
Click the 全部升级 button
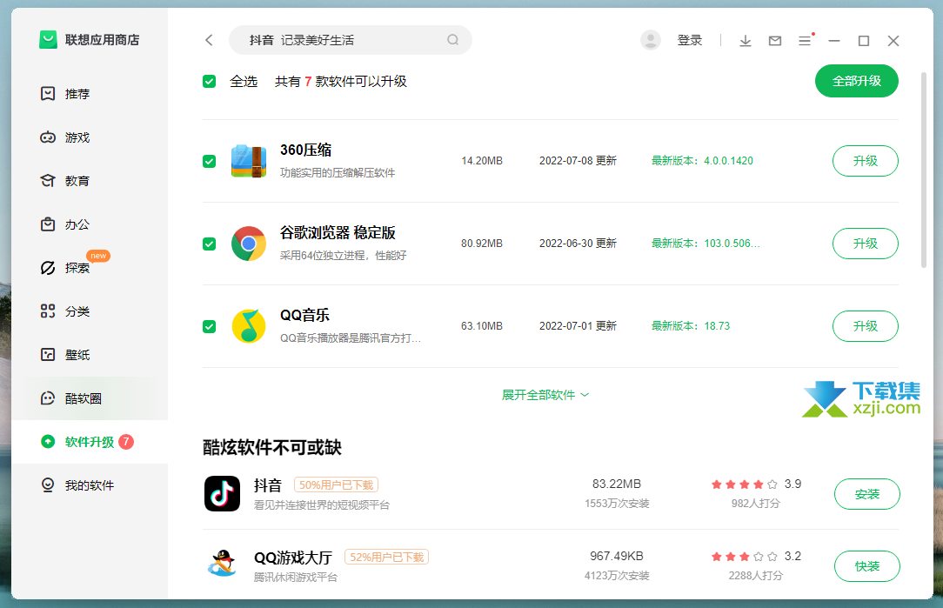[856, 81]
